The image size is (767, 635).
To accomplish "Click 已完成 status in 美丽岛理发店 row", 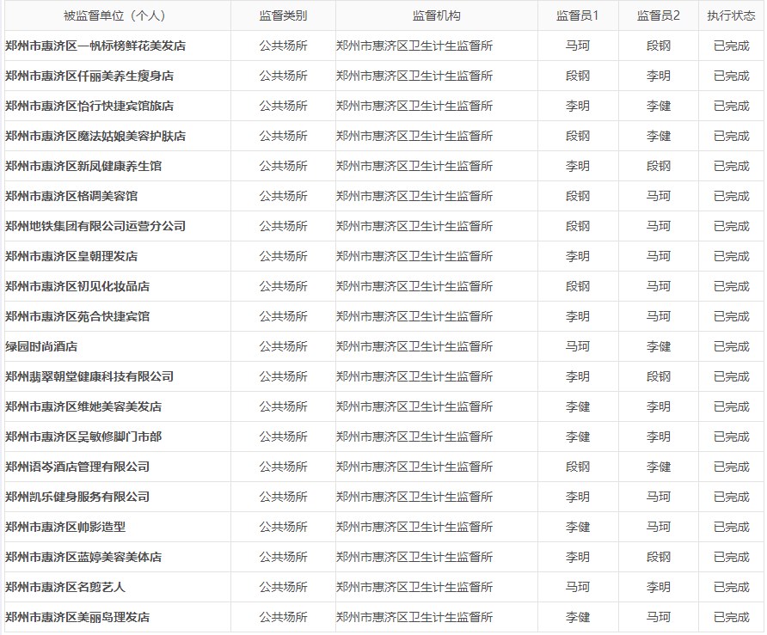I will pos(731,617).
